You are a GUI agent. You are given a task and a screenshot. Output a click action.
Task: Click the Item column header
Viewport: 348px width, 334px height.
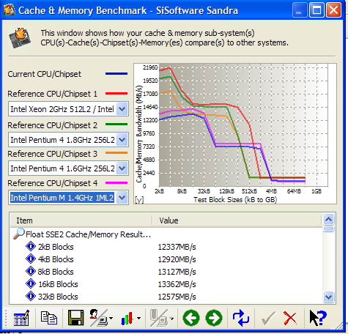pos(81,220)
